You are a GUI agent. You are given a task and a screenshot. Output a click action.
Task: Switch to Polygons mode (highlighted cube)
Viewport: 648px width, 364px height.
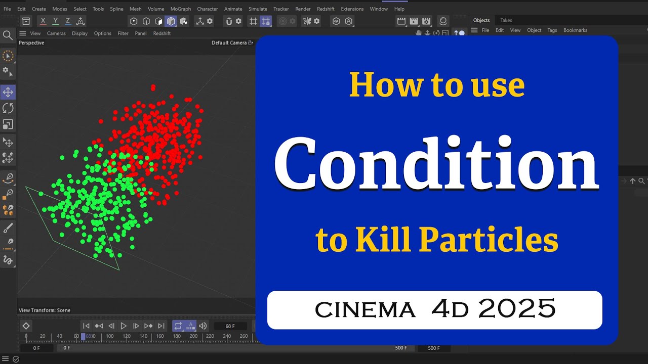pyautogui.click(x=171, y=21)
